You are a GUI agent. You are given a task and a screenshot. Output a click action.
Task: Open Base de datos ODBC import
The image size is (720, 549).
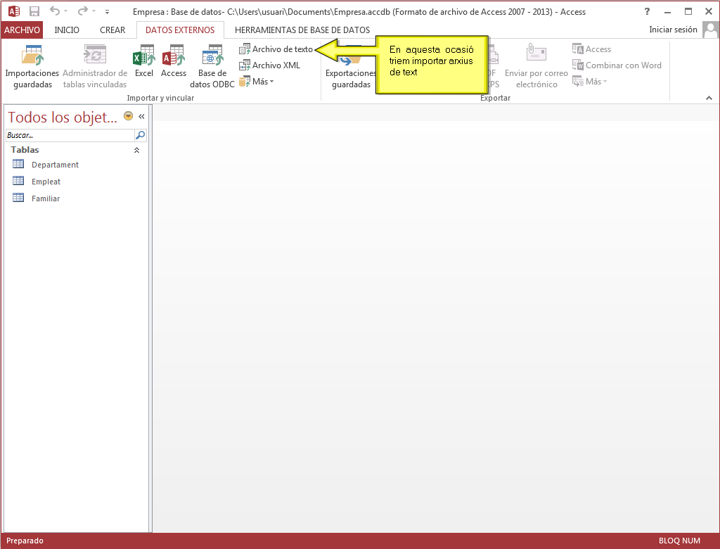point(212,67)
